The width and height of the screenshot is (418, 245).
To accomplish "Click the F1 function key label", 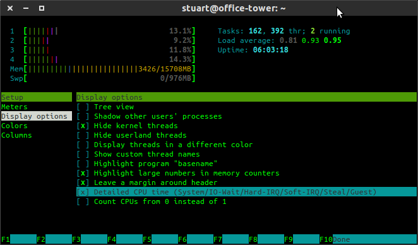I will pyautogui.click(x=6, y=239).
